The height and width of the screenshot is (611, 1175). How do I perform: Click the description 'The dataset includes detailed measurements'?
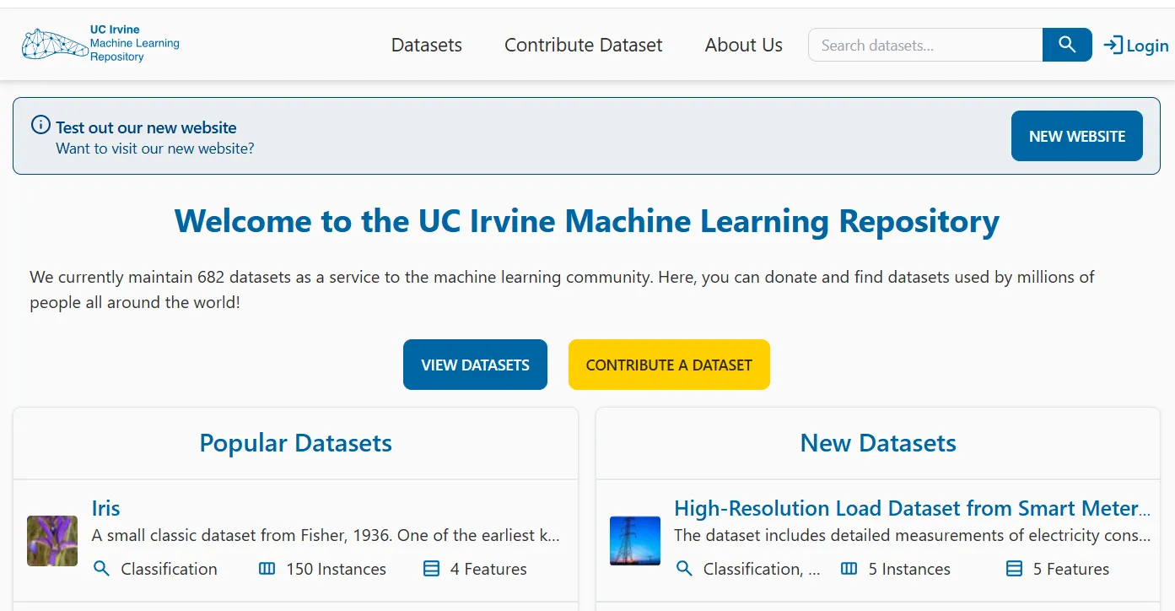[x=913, y=535]
